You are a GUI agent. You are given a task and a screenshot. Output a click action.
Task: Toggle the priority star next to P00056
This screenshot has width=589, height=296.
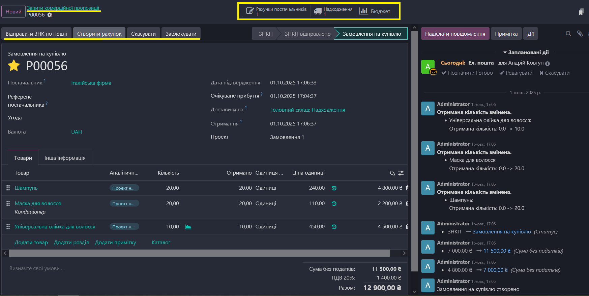[x=14, y=66]
